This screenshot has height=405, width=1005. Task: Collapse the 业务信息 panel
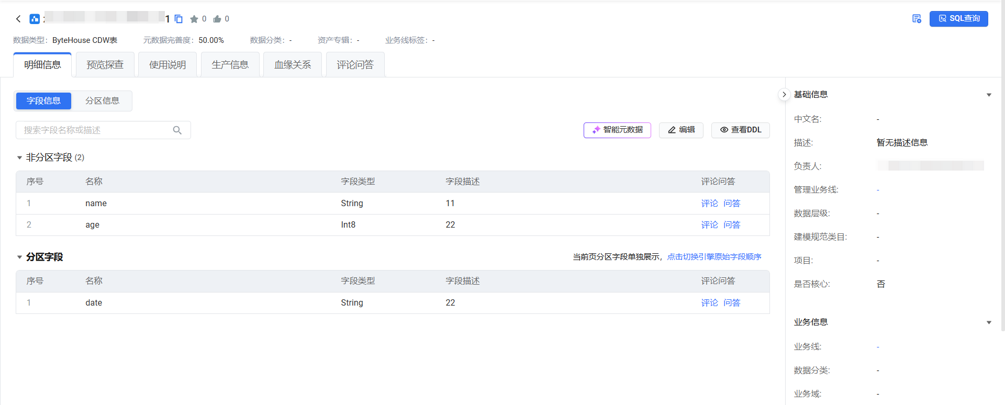pos(989,322)
